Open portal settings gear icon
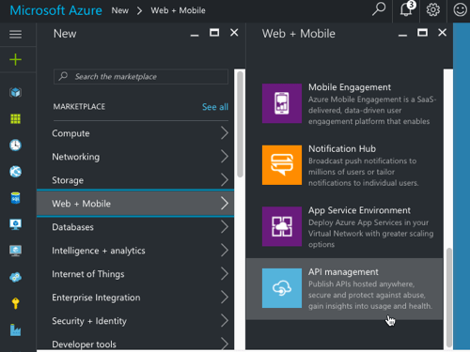The height and width of the screenshot is (352, 470). 433,9
